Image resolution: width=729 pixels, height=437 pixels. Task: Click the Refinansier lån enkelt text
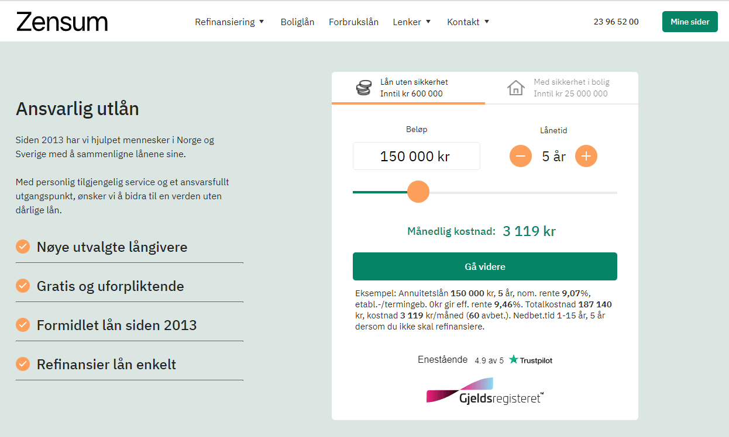point(106,364)
